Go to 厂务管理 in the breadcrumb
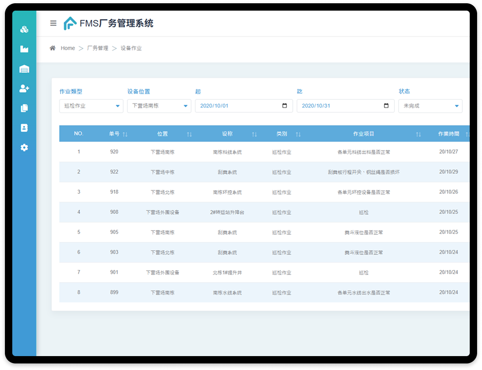This screenshot has height=370, width=482. 97,48
